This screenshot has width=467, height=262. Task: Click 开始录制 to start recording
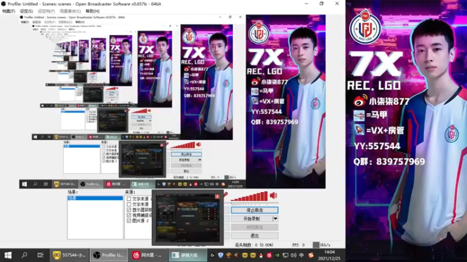252,219
